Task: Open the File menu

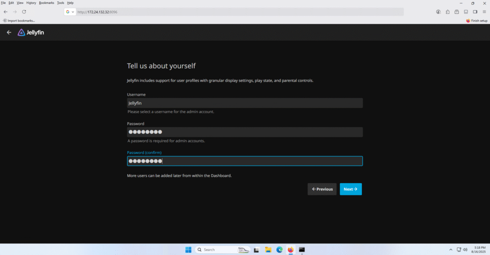Action: coord(3,3)
